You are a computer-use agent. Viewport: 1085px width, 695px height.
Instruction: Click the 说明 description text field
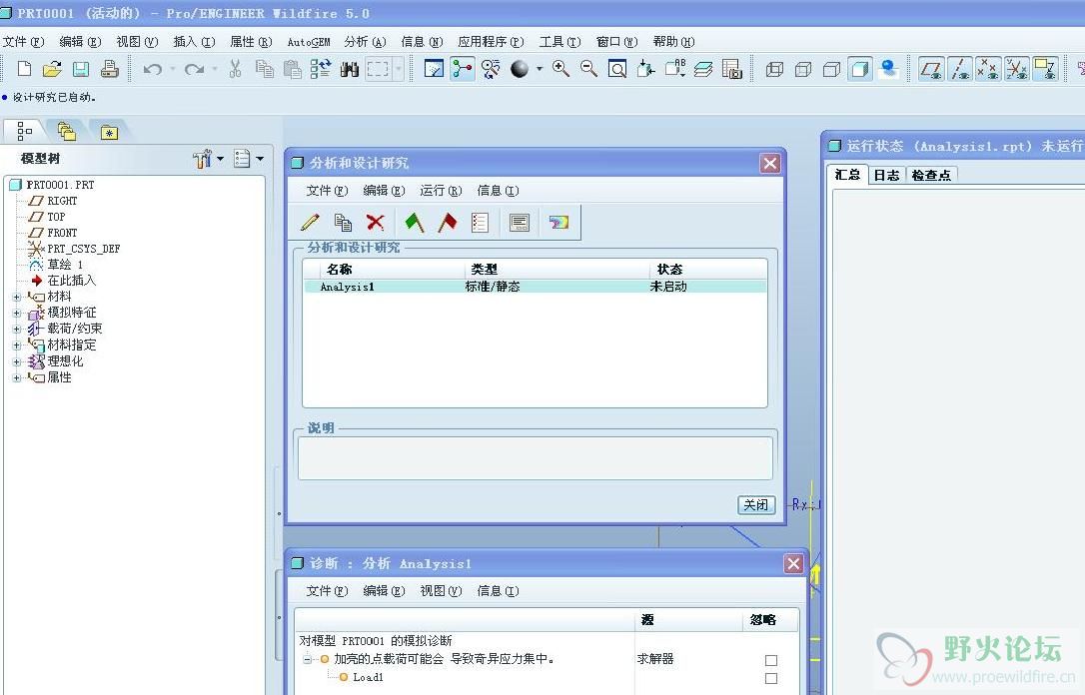[535, 457]
